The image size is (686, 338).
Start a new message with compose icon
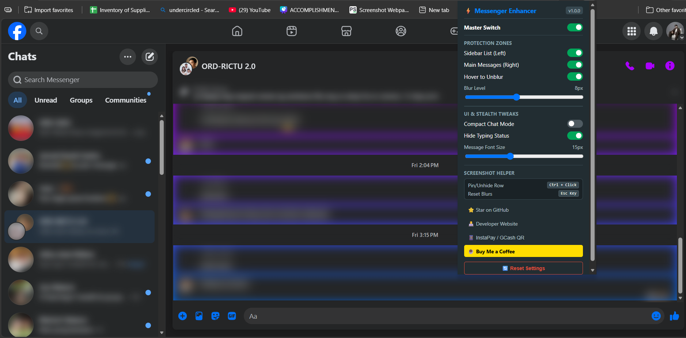(x=149, y=57)
